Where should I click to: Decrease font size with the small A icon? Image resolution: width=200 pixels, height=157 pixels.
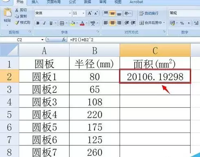[96, 13]
